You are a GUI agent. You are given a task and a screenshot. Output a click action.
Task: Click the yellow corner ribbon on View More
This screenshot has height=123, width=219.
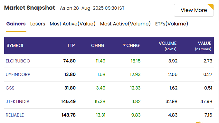[211, 6]
